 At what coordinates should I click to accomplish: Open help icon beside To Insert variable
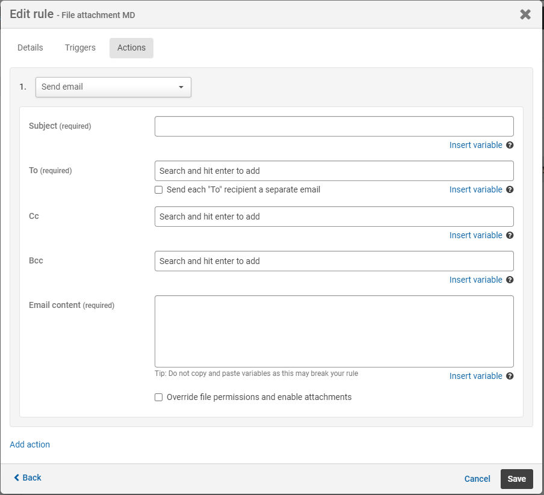510,189
